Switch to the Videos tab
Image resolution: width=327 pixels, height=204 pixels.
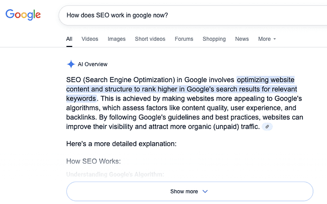point(90,39)
